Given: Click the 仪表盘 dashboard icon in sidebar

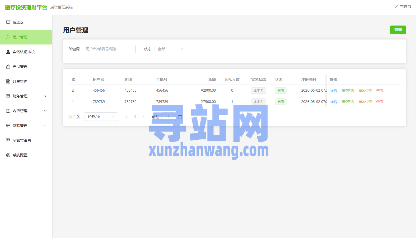Looking at the screenshot, I should [x=8, y=22].
